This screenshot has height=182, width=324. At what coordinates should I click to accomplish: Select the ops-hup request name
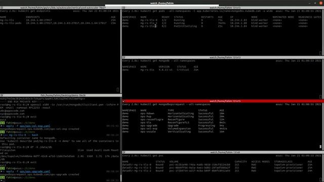coord(146,117)
